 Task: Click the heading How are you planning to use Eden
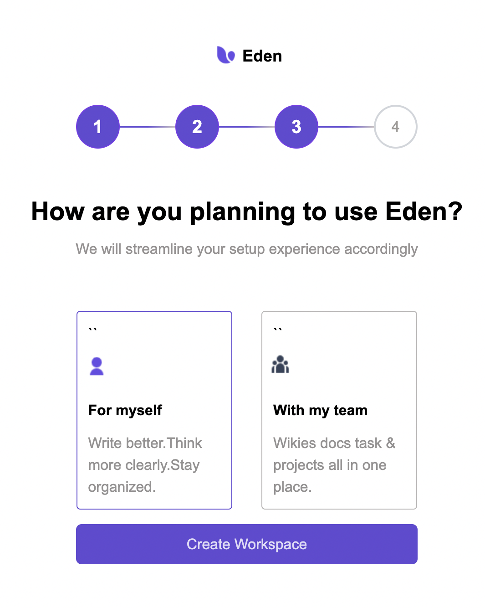(246, 211)
